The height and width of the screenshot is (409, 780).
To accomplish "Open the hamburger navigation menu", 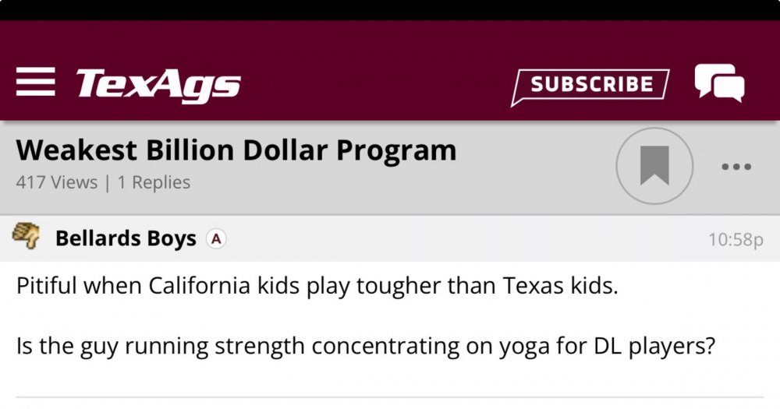I will pos(35,82).
